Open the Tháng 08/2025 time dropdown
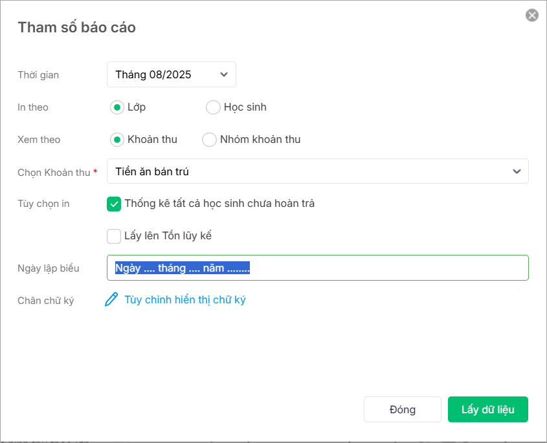This screenshot has height=443, width=547. [171, 74]
